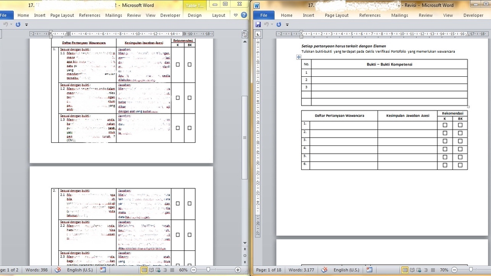Open Table Tools Layout tab in left window

pos(218,15)
